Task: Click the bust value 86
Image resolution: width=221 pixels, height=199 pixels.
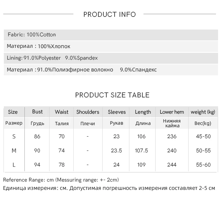Action: (37, 136)
